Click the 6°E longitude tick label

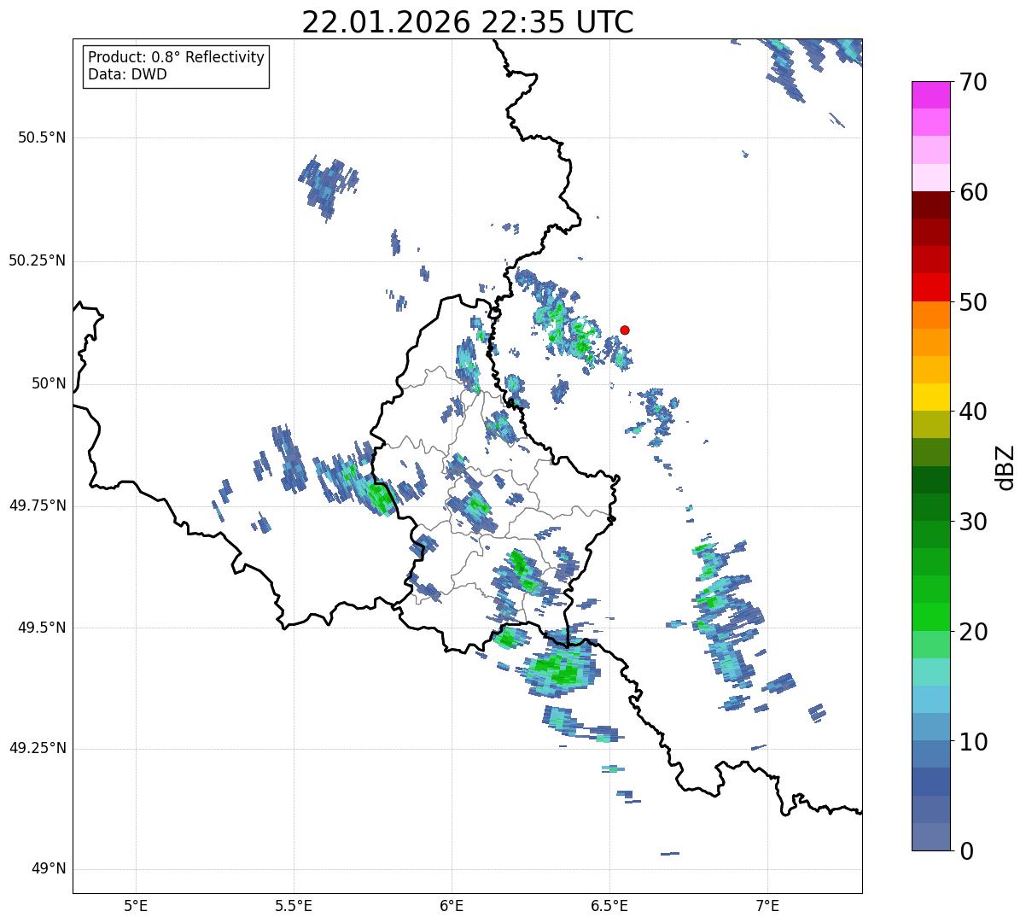point(452,904)
